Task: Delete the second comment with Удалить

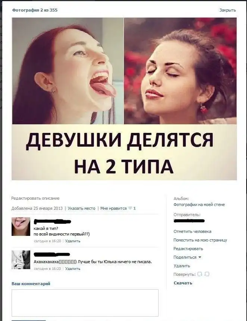Action: [73, 269]
